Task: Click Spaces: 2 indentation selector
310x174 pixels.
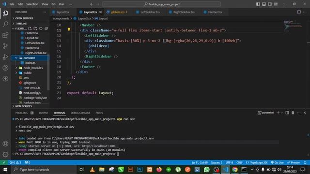Action: click(x=217, y=162)
